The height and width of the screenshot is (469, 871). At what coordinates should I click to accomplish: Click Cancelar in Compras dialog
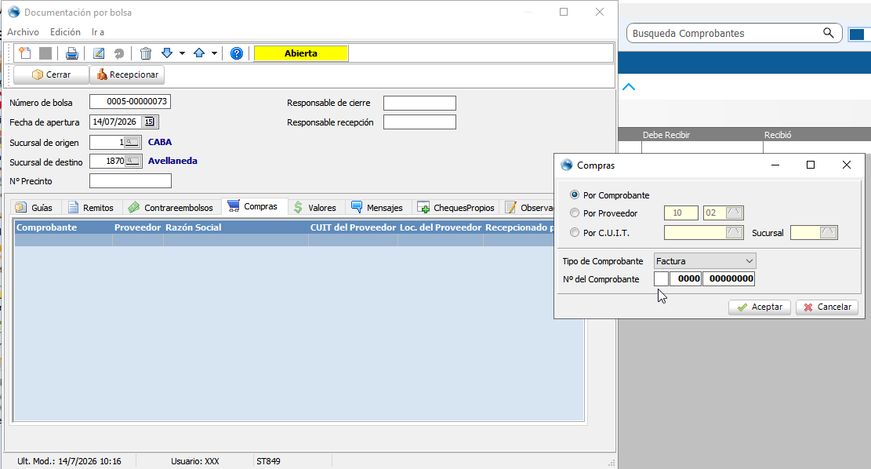click(827, 307)
